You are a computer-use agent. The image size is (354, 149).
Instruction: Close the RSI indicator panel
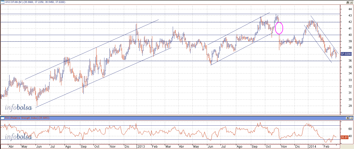pos(351,118)
